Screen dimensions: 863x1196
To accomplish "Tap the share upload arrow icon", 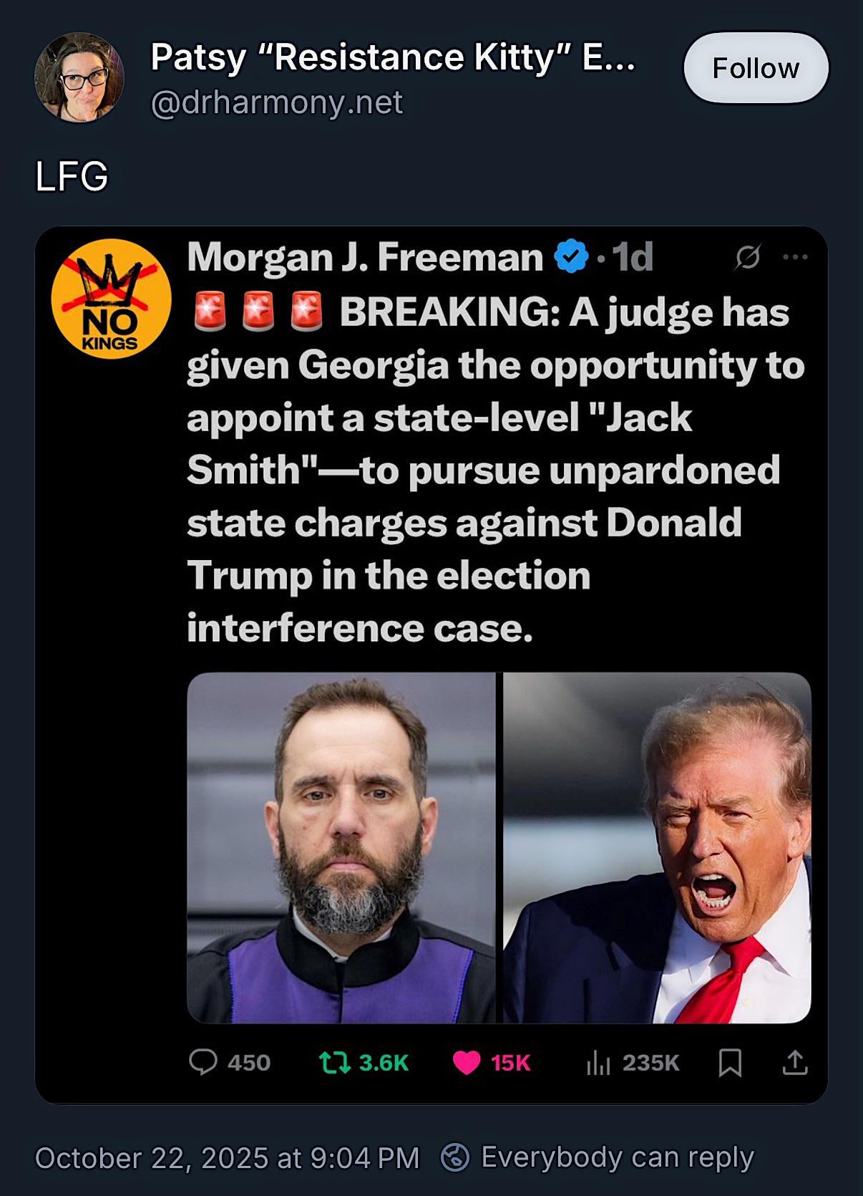I will click(795, 1063).
